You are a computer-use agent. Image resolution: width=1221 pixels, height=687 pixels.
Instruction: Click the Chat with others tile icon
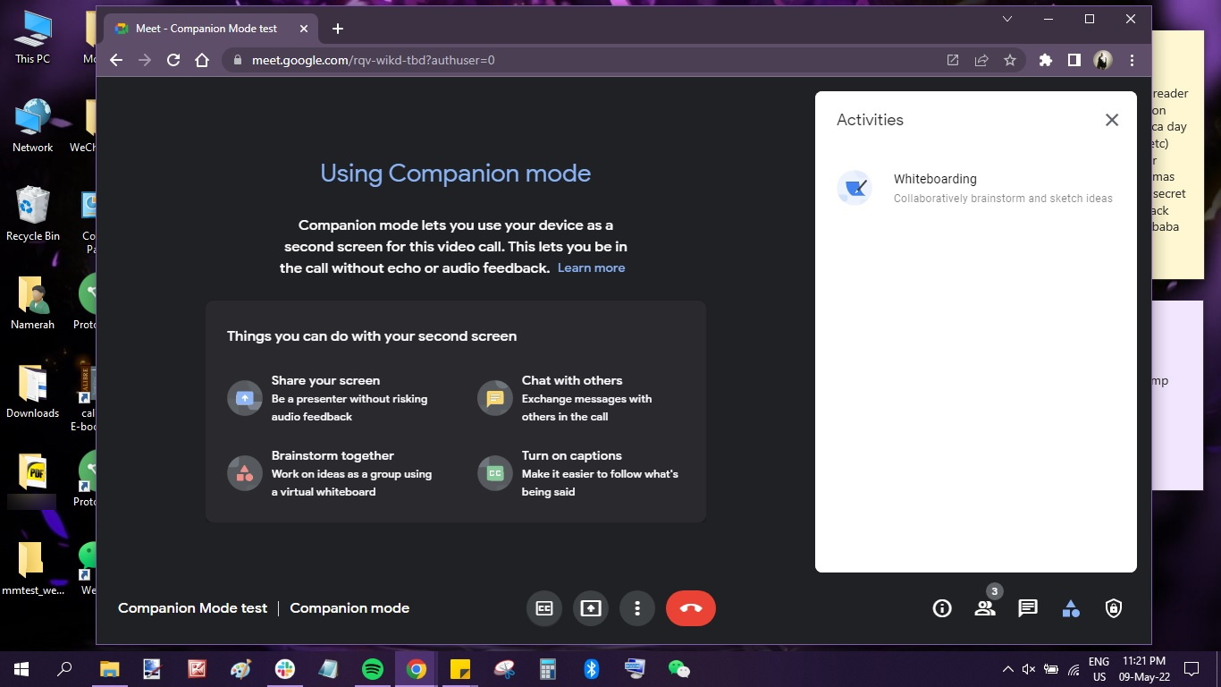click(495, 398)
